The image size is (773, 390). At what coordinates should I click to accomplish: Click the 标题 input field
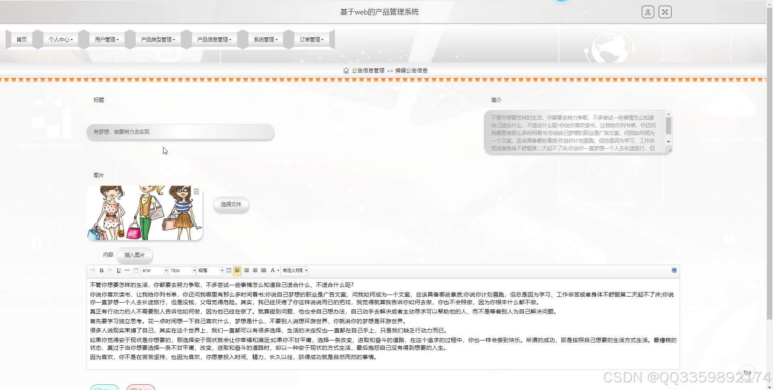tap(180, 132)
